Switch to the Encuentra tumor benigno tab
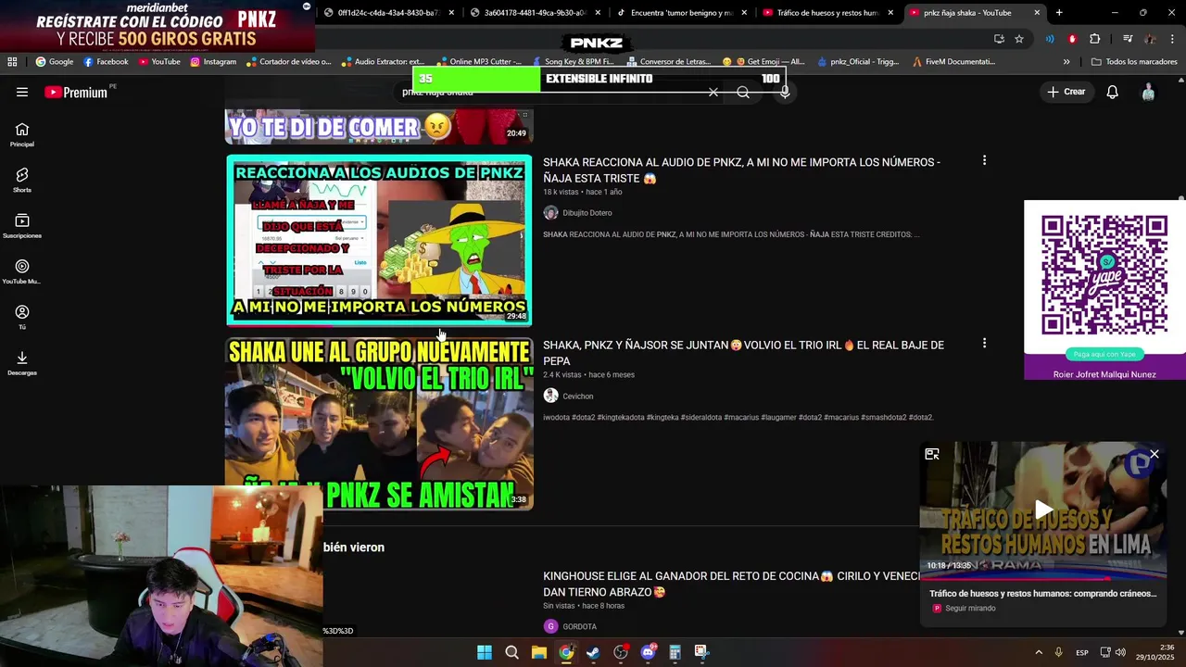The height and width of the screenshot is (667, 1186). pos(681,13)
